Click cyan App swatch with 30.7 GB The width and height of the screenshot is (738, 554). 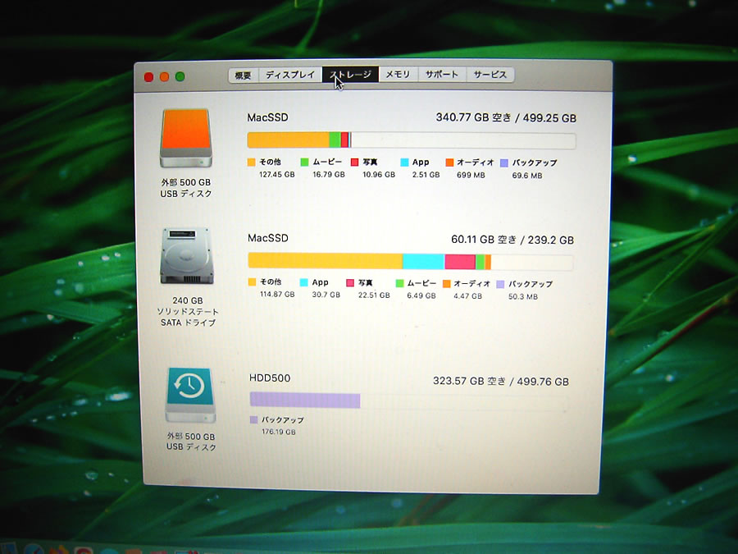pos(303,282)
